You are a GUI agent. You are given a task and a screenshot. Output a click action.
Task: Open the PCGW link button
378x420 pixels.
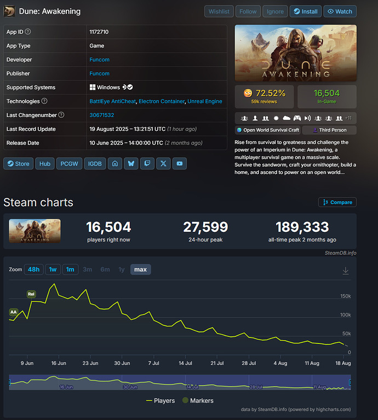pyautogui.click(x=69, y=164)
